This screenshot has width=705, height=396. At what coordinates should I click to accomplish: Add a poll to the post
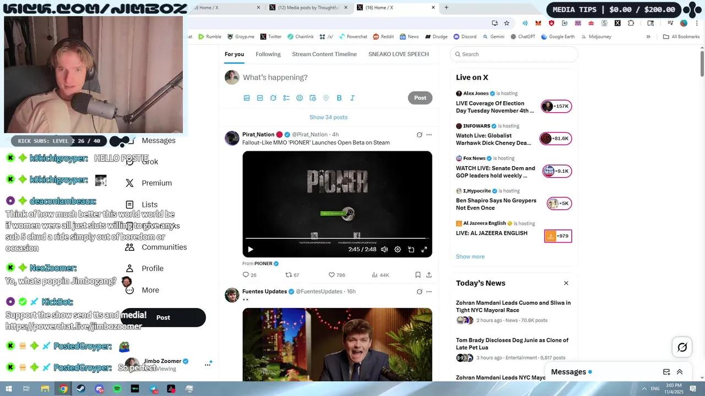[x=286, y=98]
